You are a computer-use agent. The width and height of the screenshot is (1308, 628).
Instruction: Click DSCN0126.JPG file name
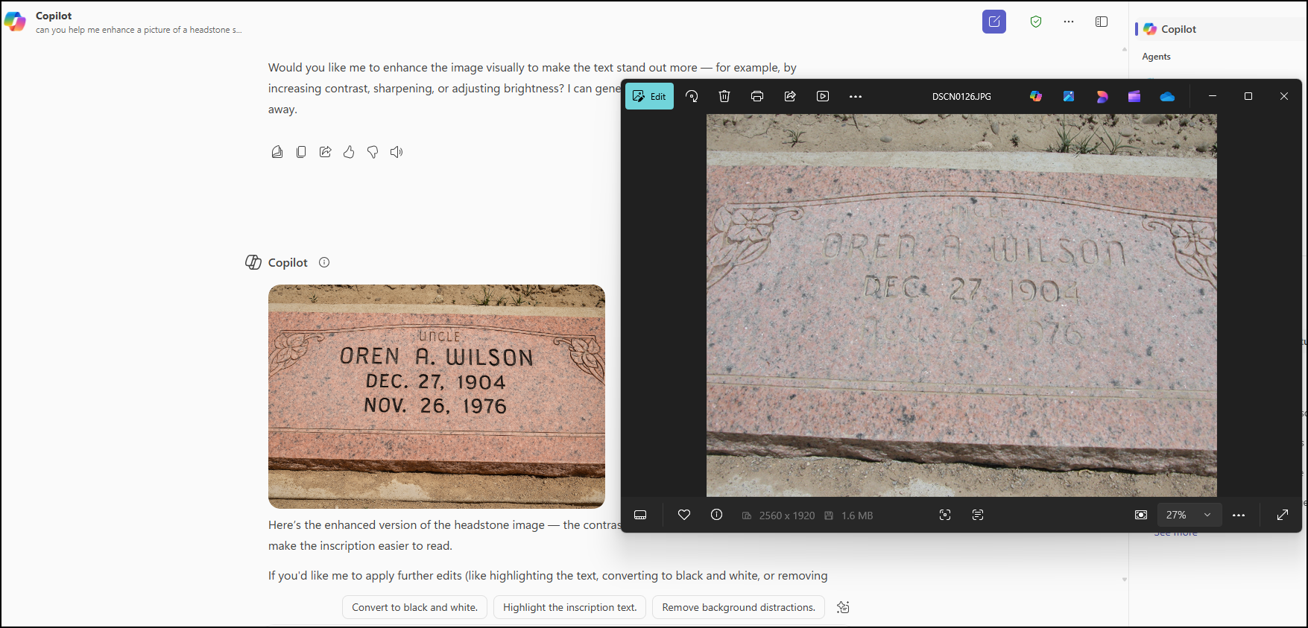(x=961, y=97)
